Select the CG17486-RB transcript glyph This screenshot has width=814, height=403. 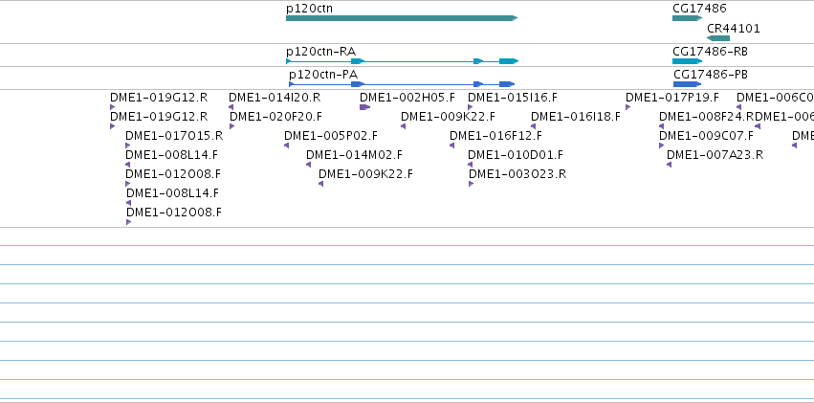688,61
